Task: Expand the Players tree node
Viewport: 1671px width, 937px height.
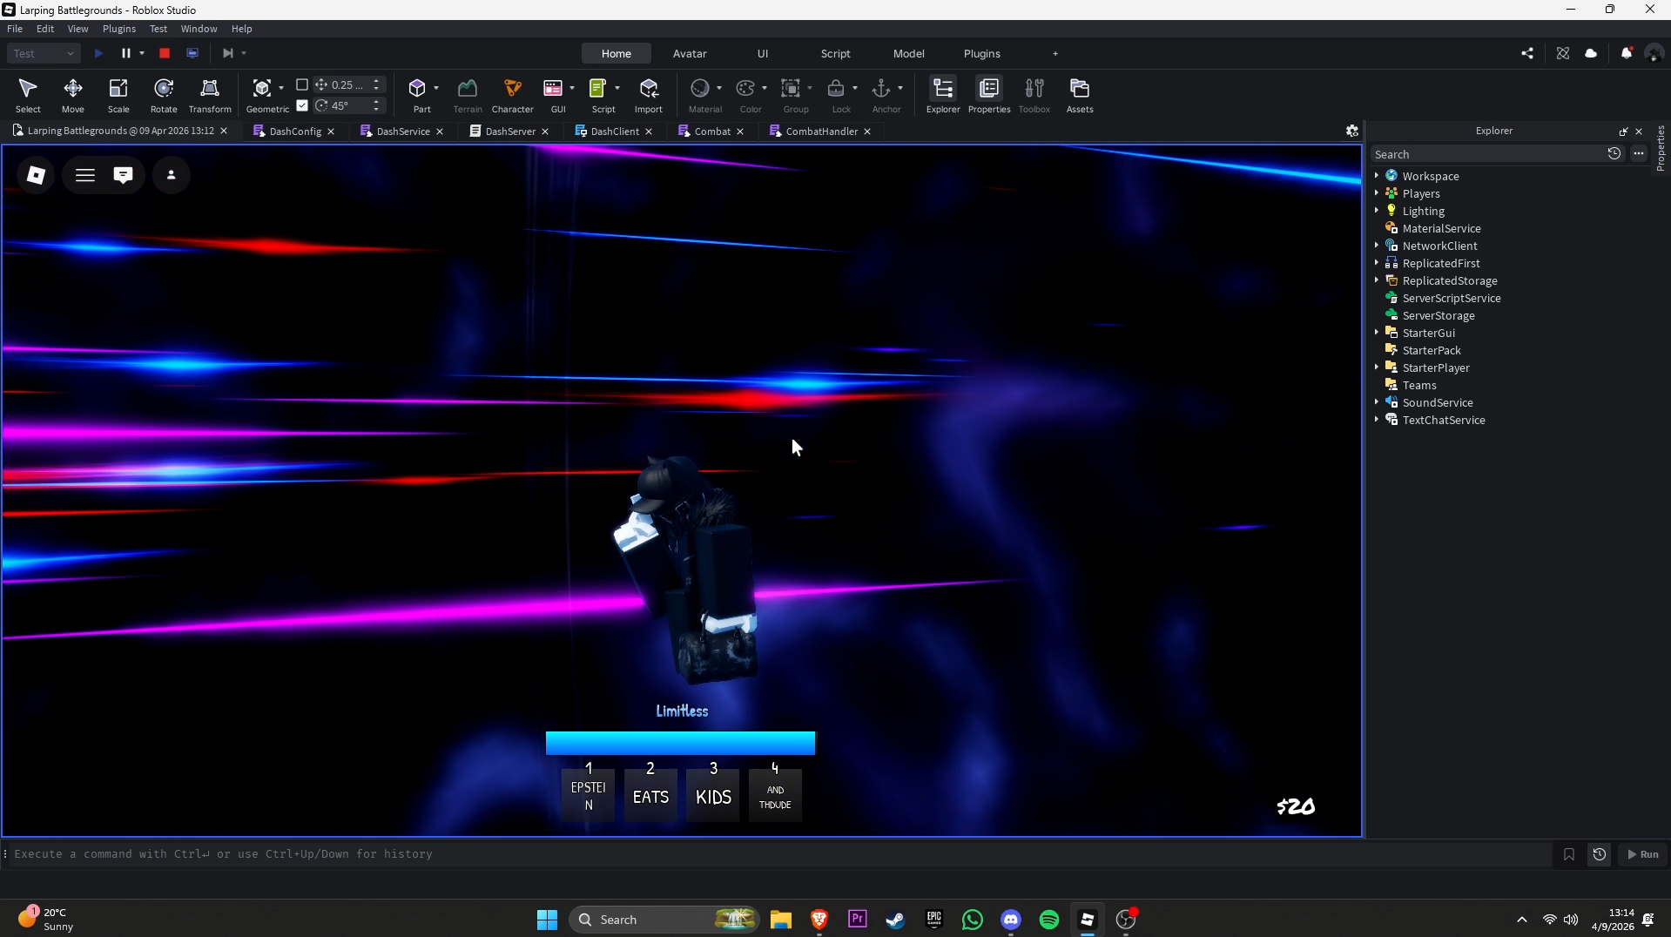Action: tap(1377, 193)
